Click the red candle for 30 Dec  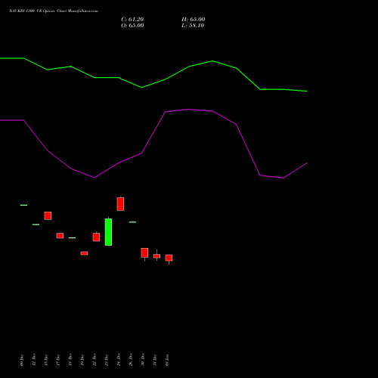pos(144,253)
